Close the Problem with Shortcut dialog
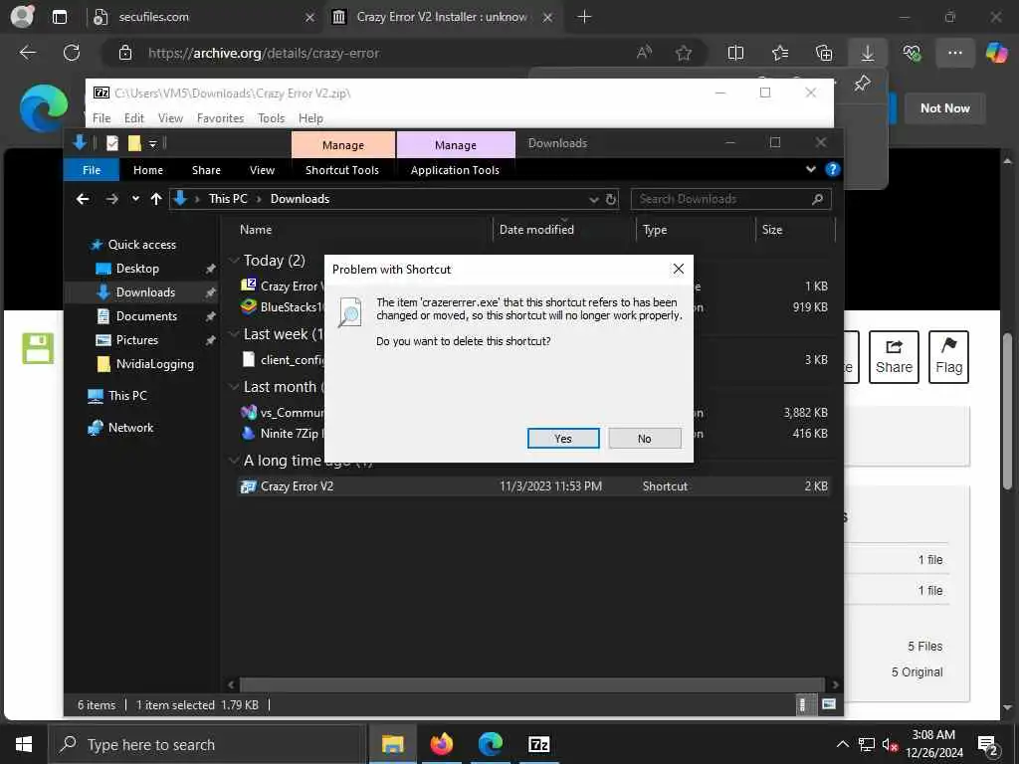This screenshot has height=764, width=1019. (x=678, y=269)
